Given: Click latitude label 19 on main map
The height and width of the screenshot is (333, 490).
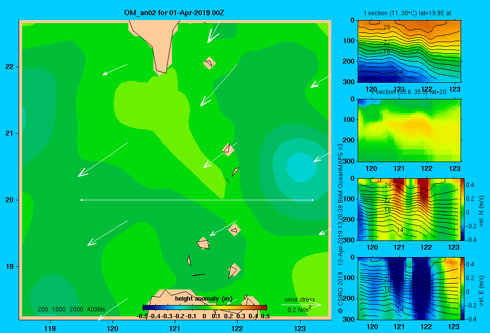Looking at the screenshot, I should point(10,266).
